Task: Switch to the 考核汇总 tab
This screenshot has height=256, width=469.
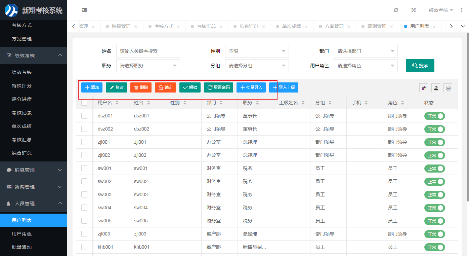Action: coord(206,26)
